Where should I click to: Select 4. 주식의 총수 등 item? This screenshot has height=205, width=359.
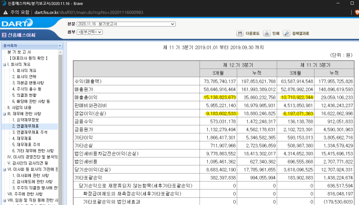click(x=27, y=89)
